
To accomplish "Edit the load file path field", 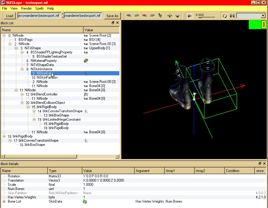I will click(39, 16).
